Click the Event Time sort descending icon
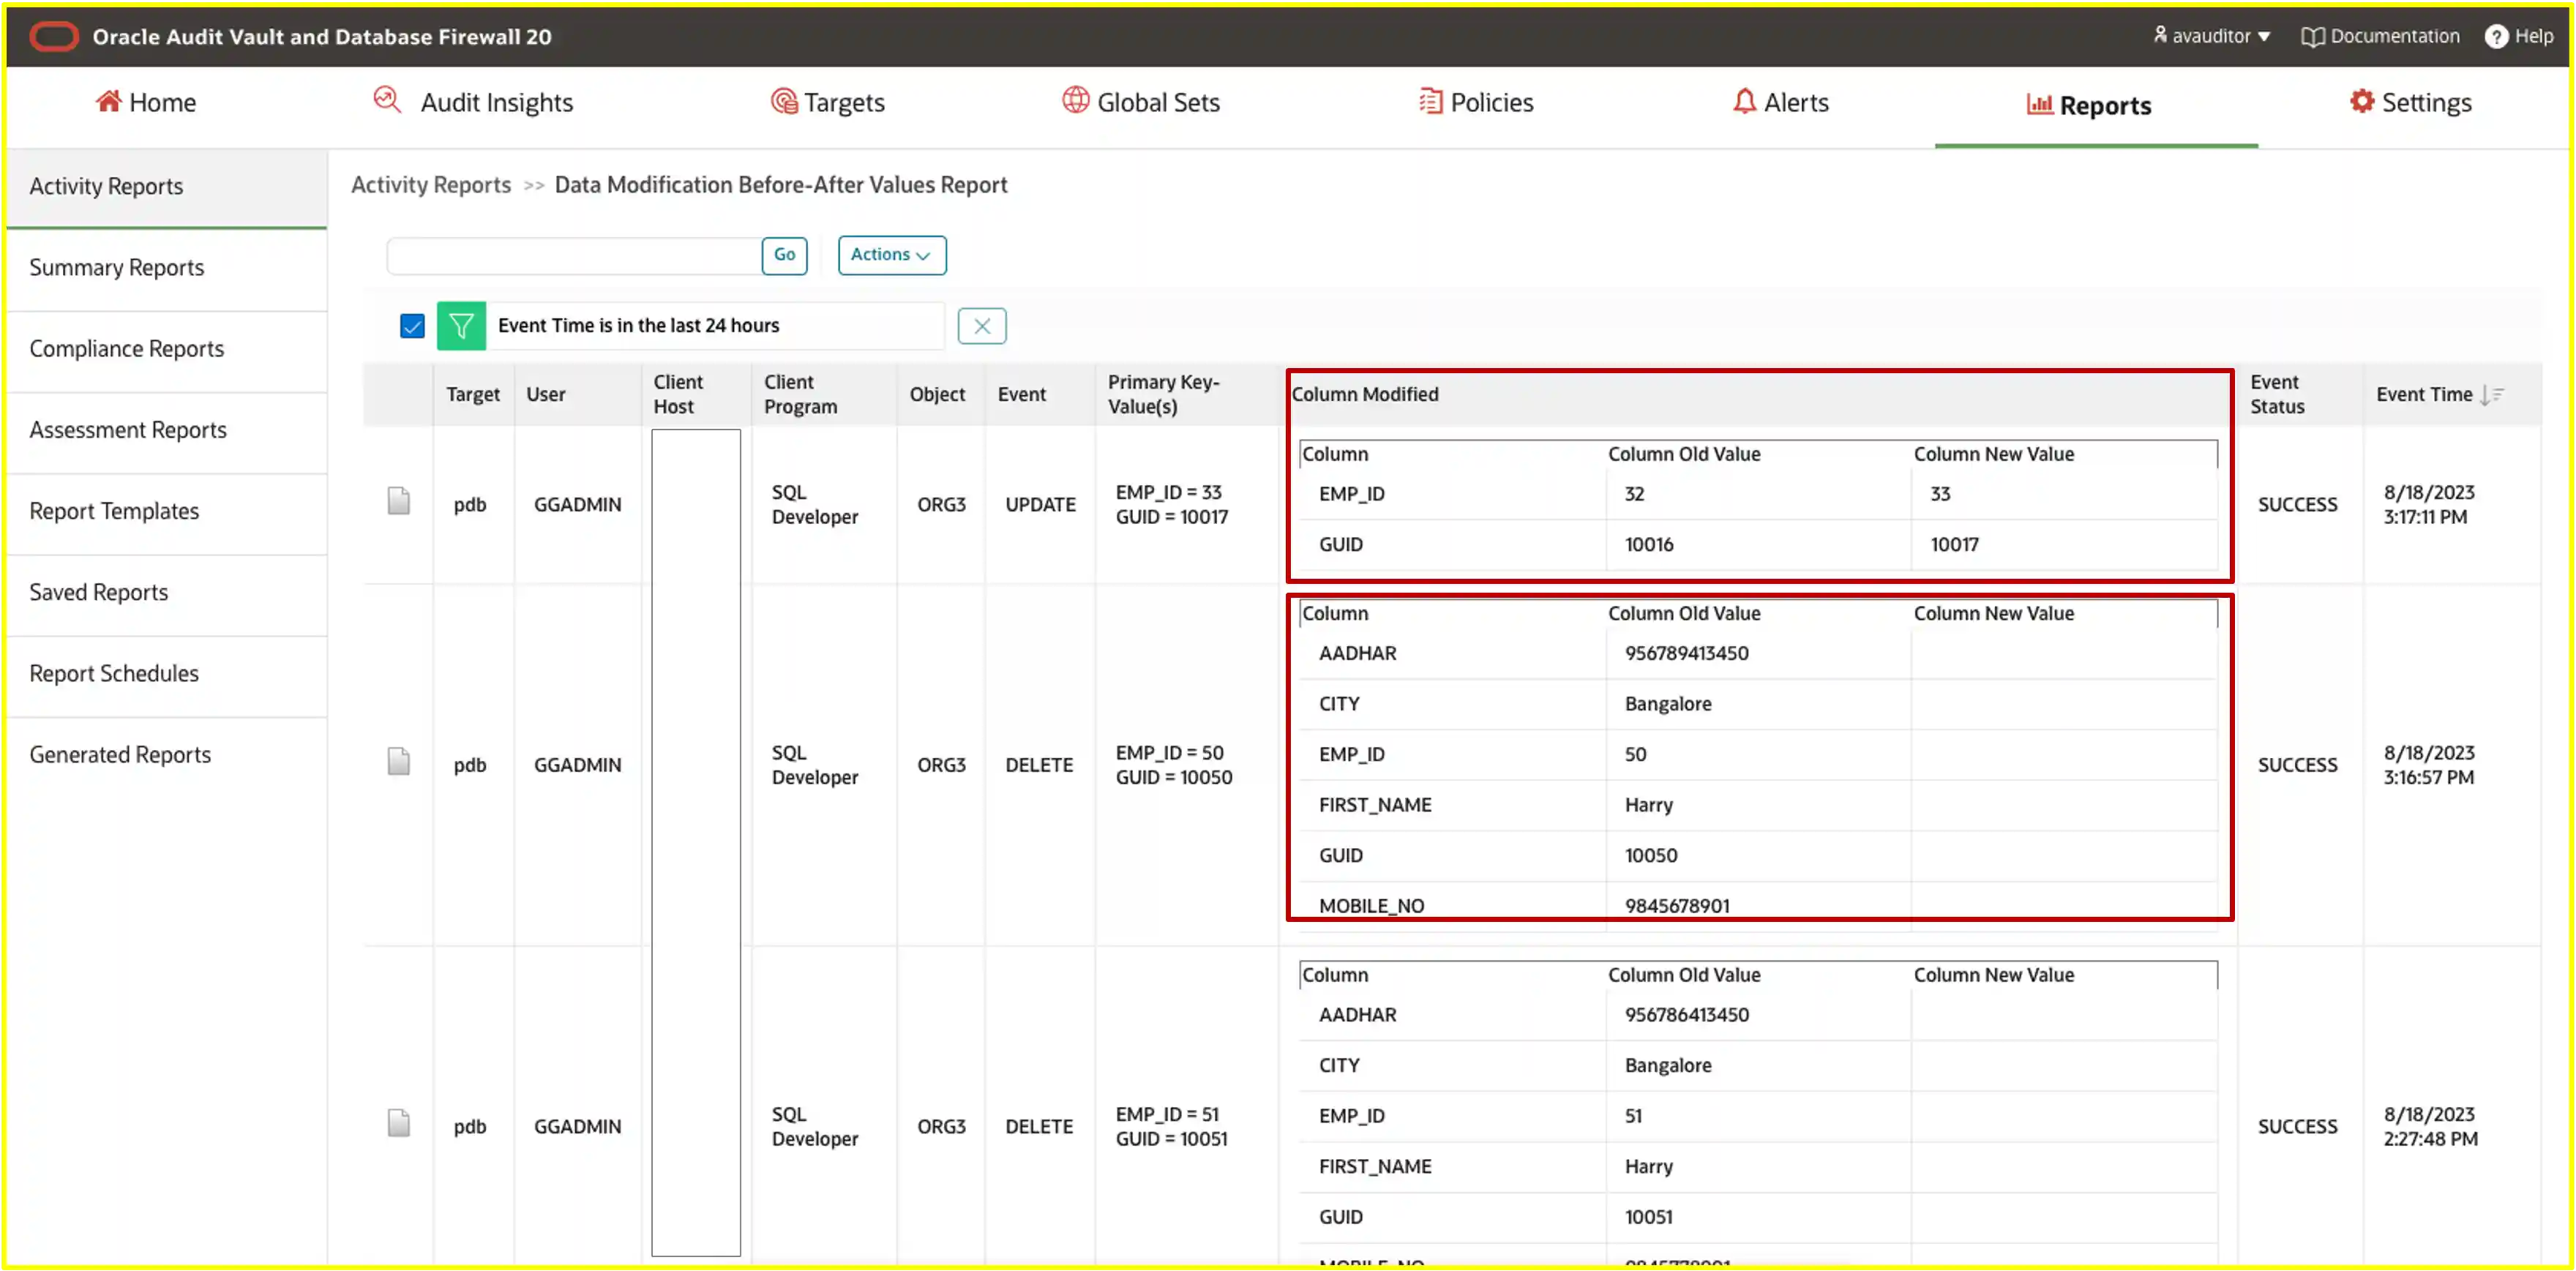Image resolution: width=2576 pixels, height=1271 pixels. click(2491, 395)
